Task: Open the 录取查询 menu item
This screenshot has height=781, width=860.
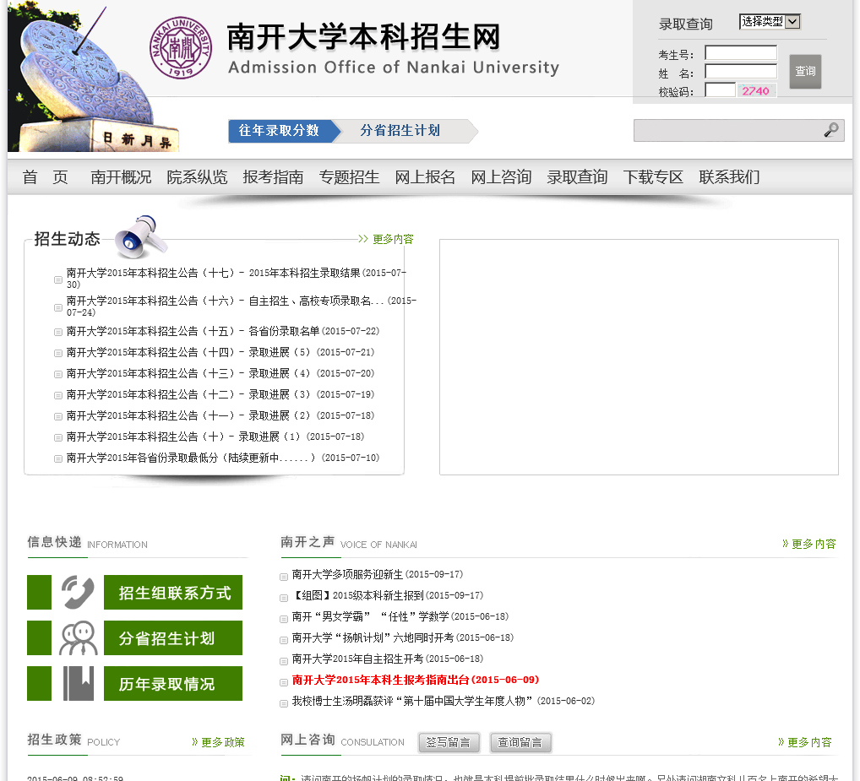Action: click(x=577, y=177)
